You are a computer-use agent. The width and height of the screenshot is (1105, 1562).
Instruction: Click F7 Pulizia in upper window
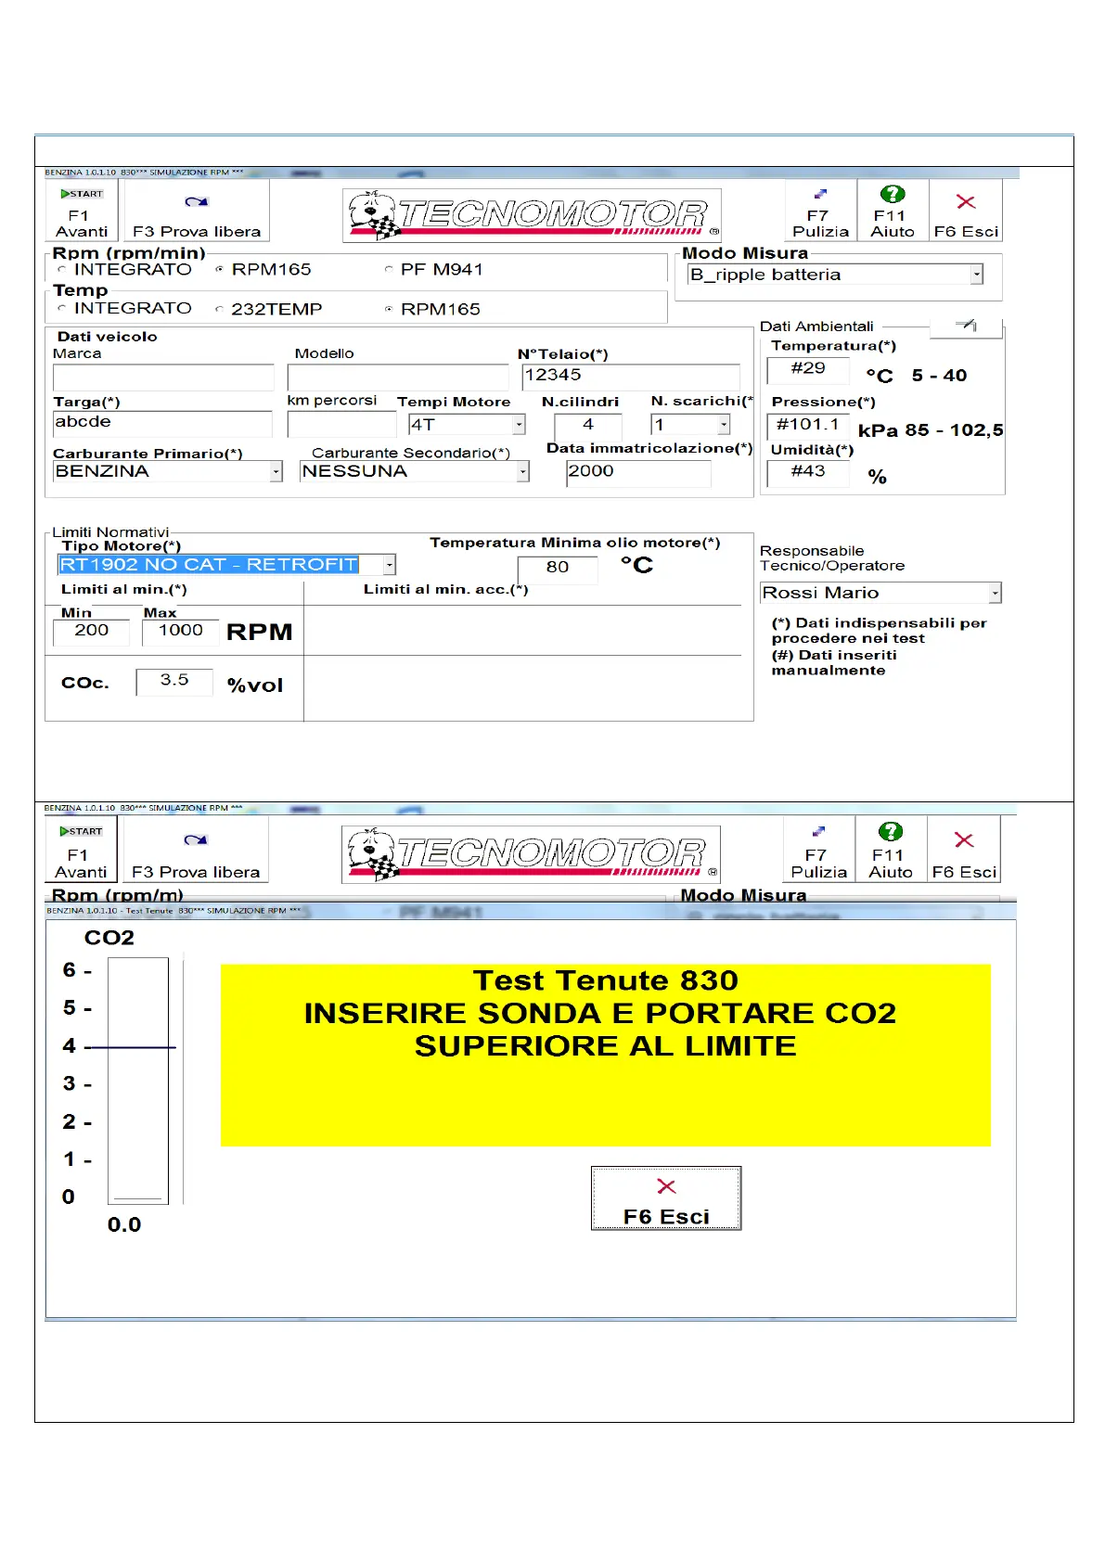pyautogui.click(x=820, y=211)
